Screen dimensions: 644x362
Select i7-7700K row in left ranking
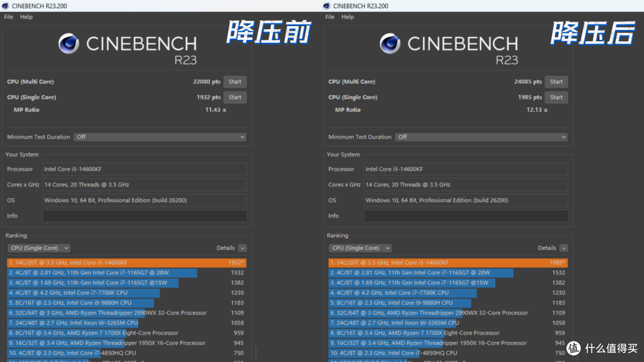point(126,293)
